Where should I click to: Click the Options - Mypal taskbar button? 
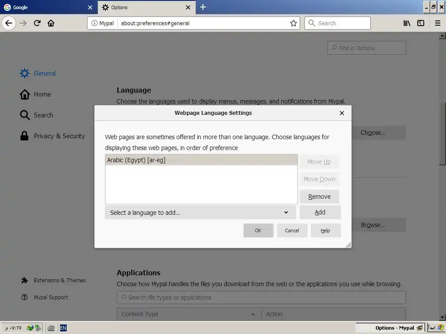(390, 328)
